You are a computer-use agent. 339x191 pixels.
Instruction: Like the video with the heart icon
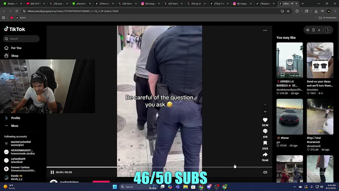(x=265, y=120)
